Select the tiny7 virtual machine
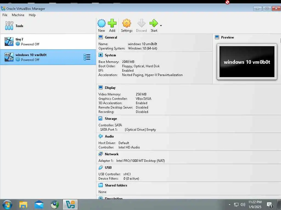 [48, 42]
